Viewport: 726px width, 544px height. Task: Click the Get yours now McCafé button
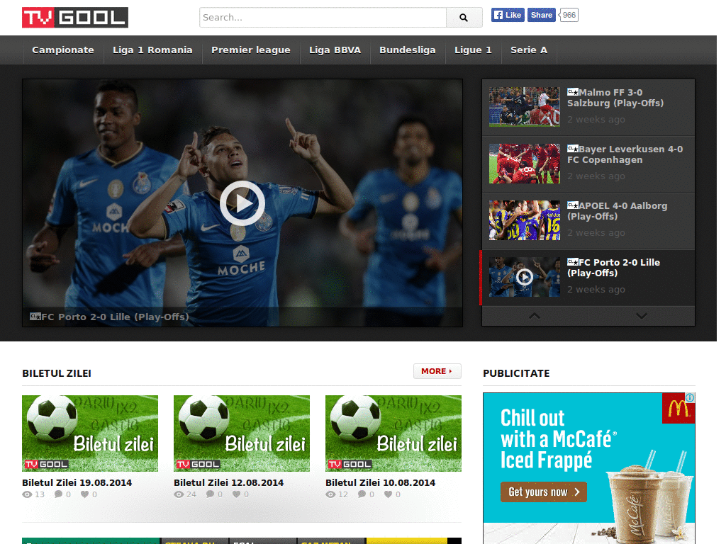pos(544,492)
